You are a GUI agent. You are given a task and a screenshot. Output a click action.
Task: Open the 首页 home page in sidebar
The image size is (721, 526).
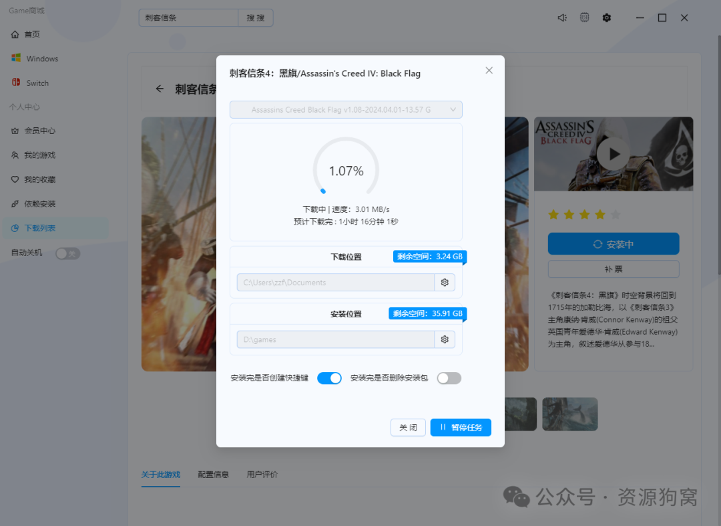tap(26, 35)
